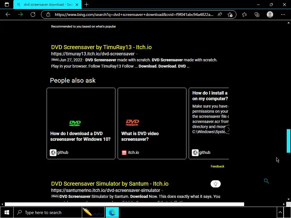
Task: Click the scroll up arrow
Action: tap(288, 23)
